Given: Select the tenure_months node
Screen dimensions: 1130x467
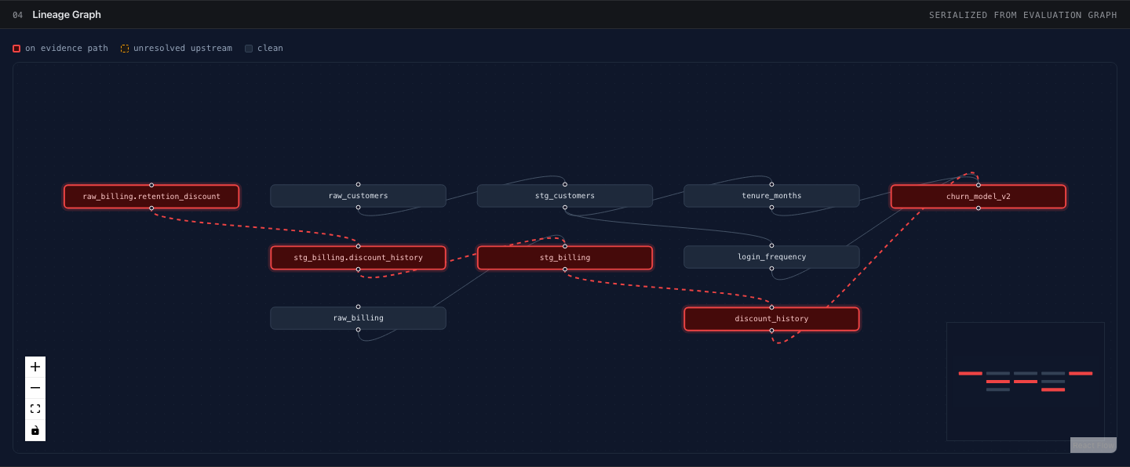Looking at the screenshot, I should pyautogui.click(x=771, y=196).
